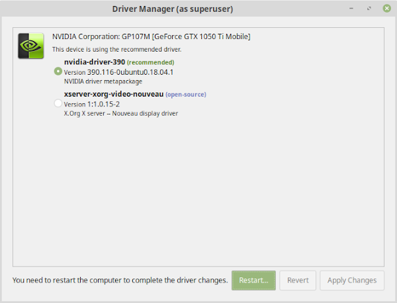The height and width of the screenshot is (303, 397).
Task: Click the NVIDIA logo device icon
Action: tap(31, 46)
